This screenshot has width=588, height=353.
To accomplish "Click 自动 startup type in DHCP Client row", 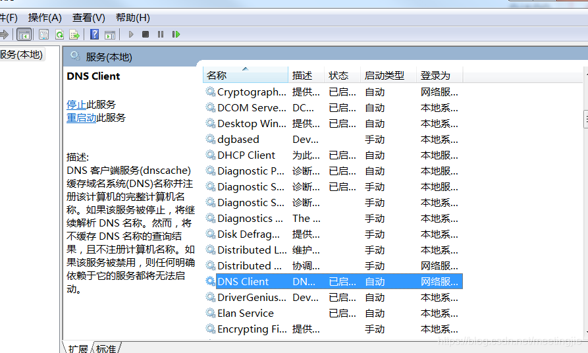I will 375,155.
